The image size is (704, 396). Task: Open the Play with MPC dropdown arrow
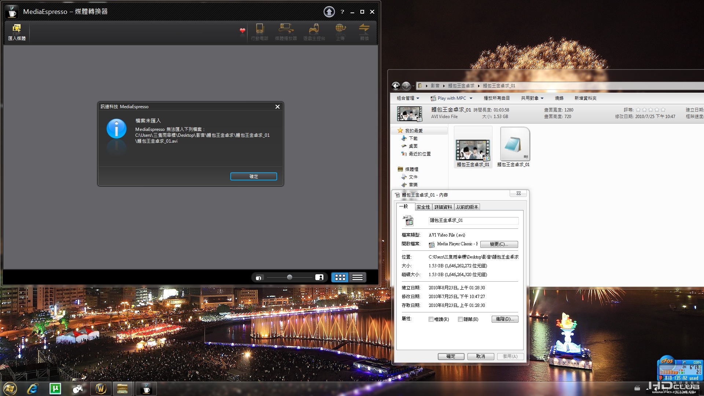pos(471,98)
